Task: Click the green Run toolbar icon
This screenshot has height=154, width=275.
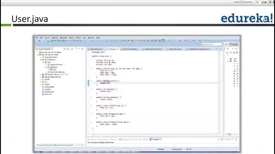Action: click(58, 41)
